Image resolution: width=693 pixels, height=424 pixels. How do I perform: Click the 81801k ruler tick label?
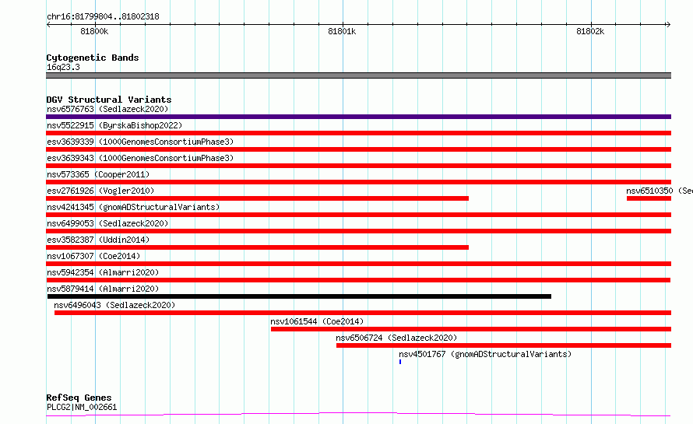342,31
